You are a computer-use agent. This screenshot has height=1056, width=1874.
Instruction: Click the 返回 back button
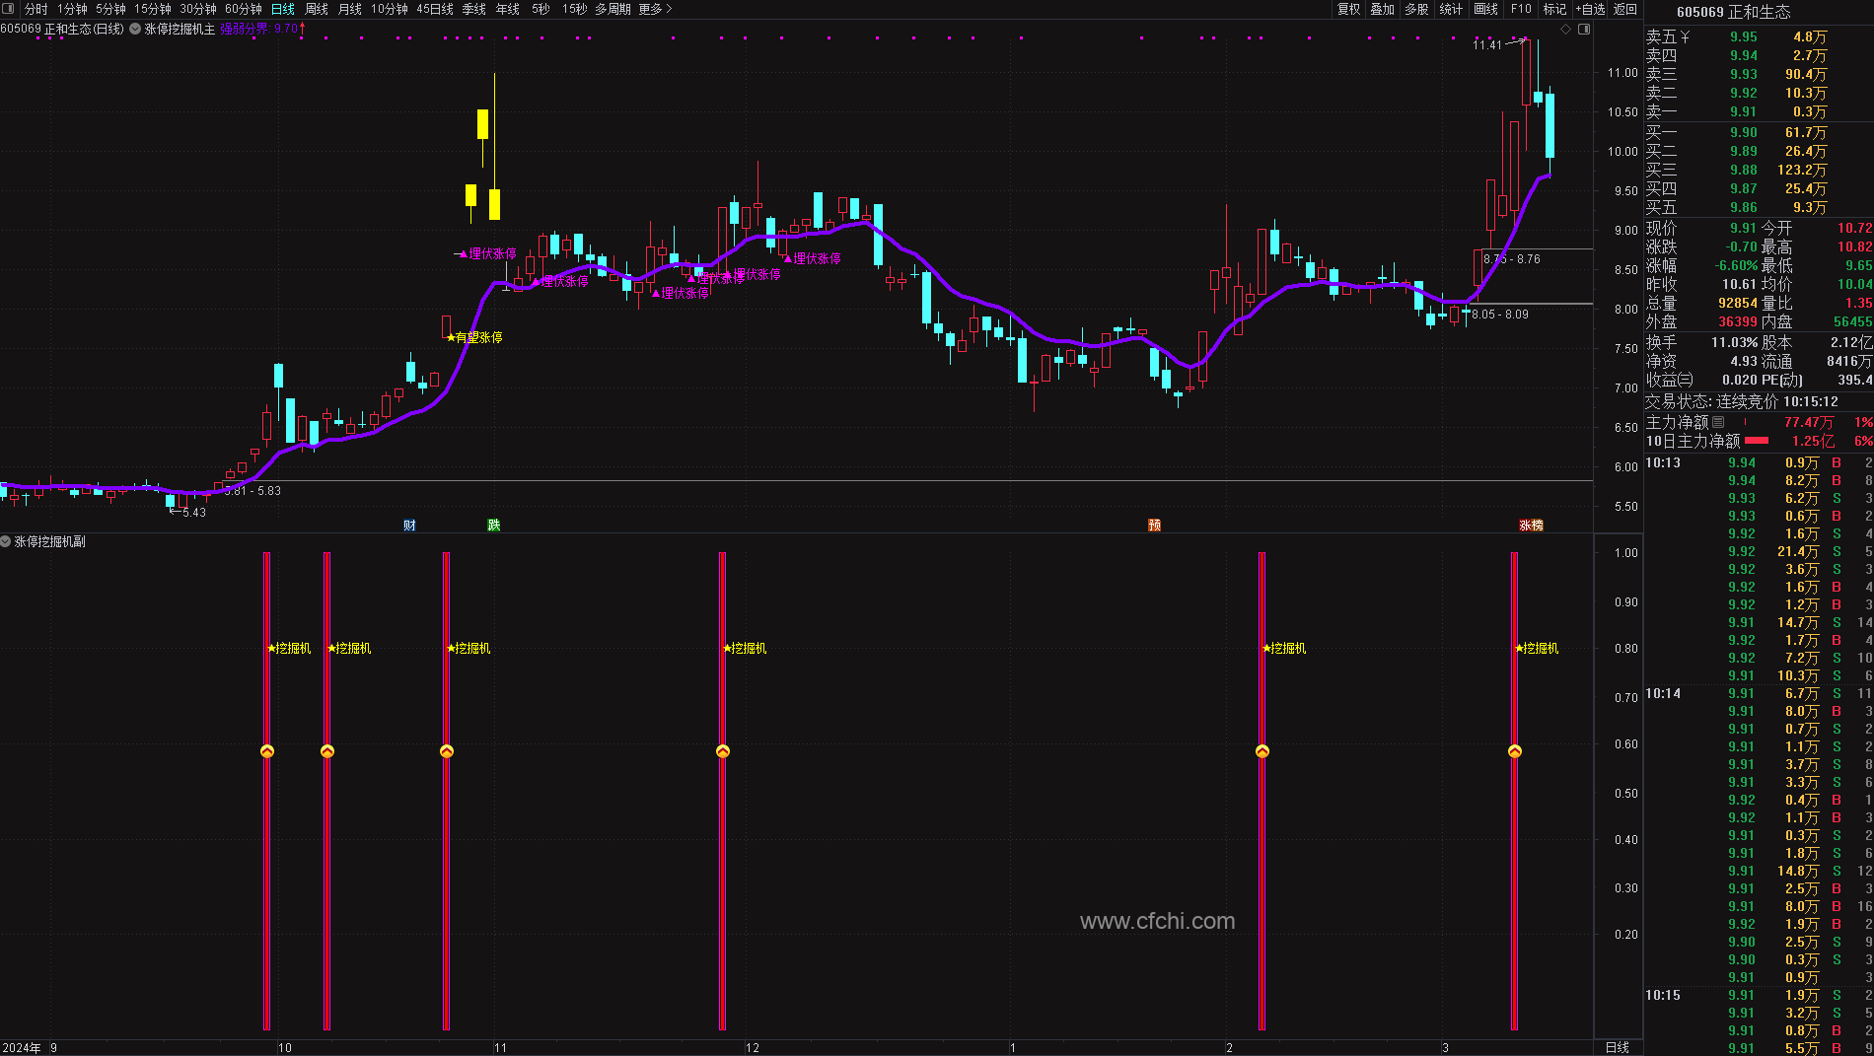click(x=1625, y=9)
